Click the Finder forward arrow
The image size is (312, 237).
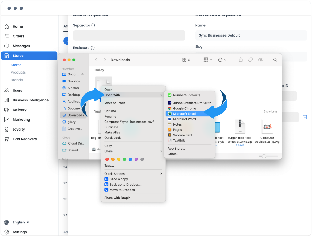pyautogui.click(x=105, y=60)
